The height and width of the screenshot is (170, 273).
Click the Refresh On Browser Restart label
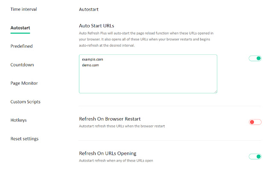[110, 119]
